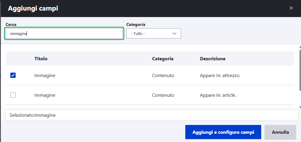This screenshot has height=142, width=301.
Task: Close the Aggiungi campi dialog
Action: 291,8
